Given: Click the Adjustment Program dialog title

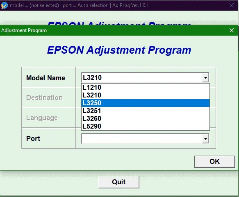Looking at the screenshot, I should click(24, 30).
